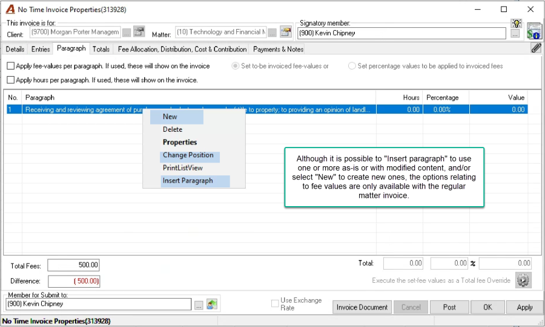Switch to the Details tab
Image resolution: width=545 pixels, height=327 pixels.
pos(15,49)
